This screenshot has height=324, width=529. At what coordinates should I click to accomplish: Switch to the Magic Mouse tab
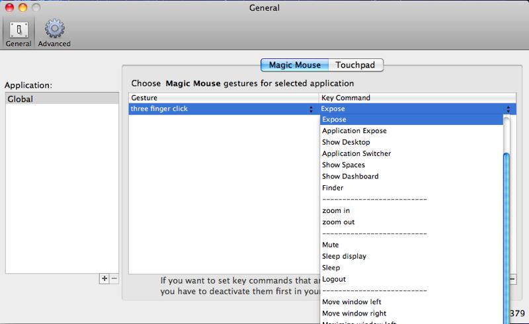[x=294, y=65]
